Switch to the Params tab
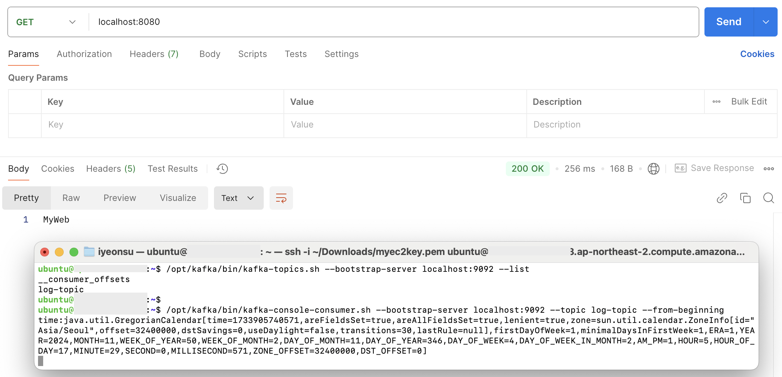Viewport: 782px width, 377px height. pos(23,54)
